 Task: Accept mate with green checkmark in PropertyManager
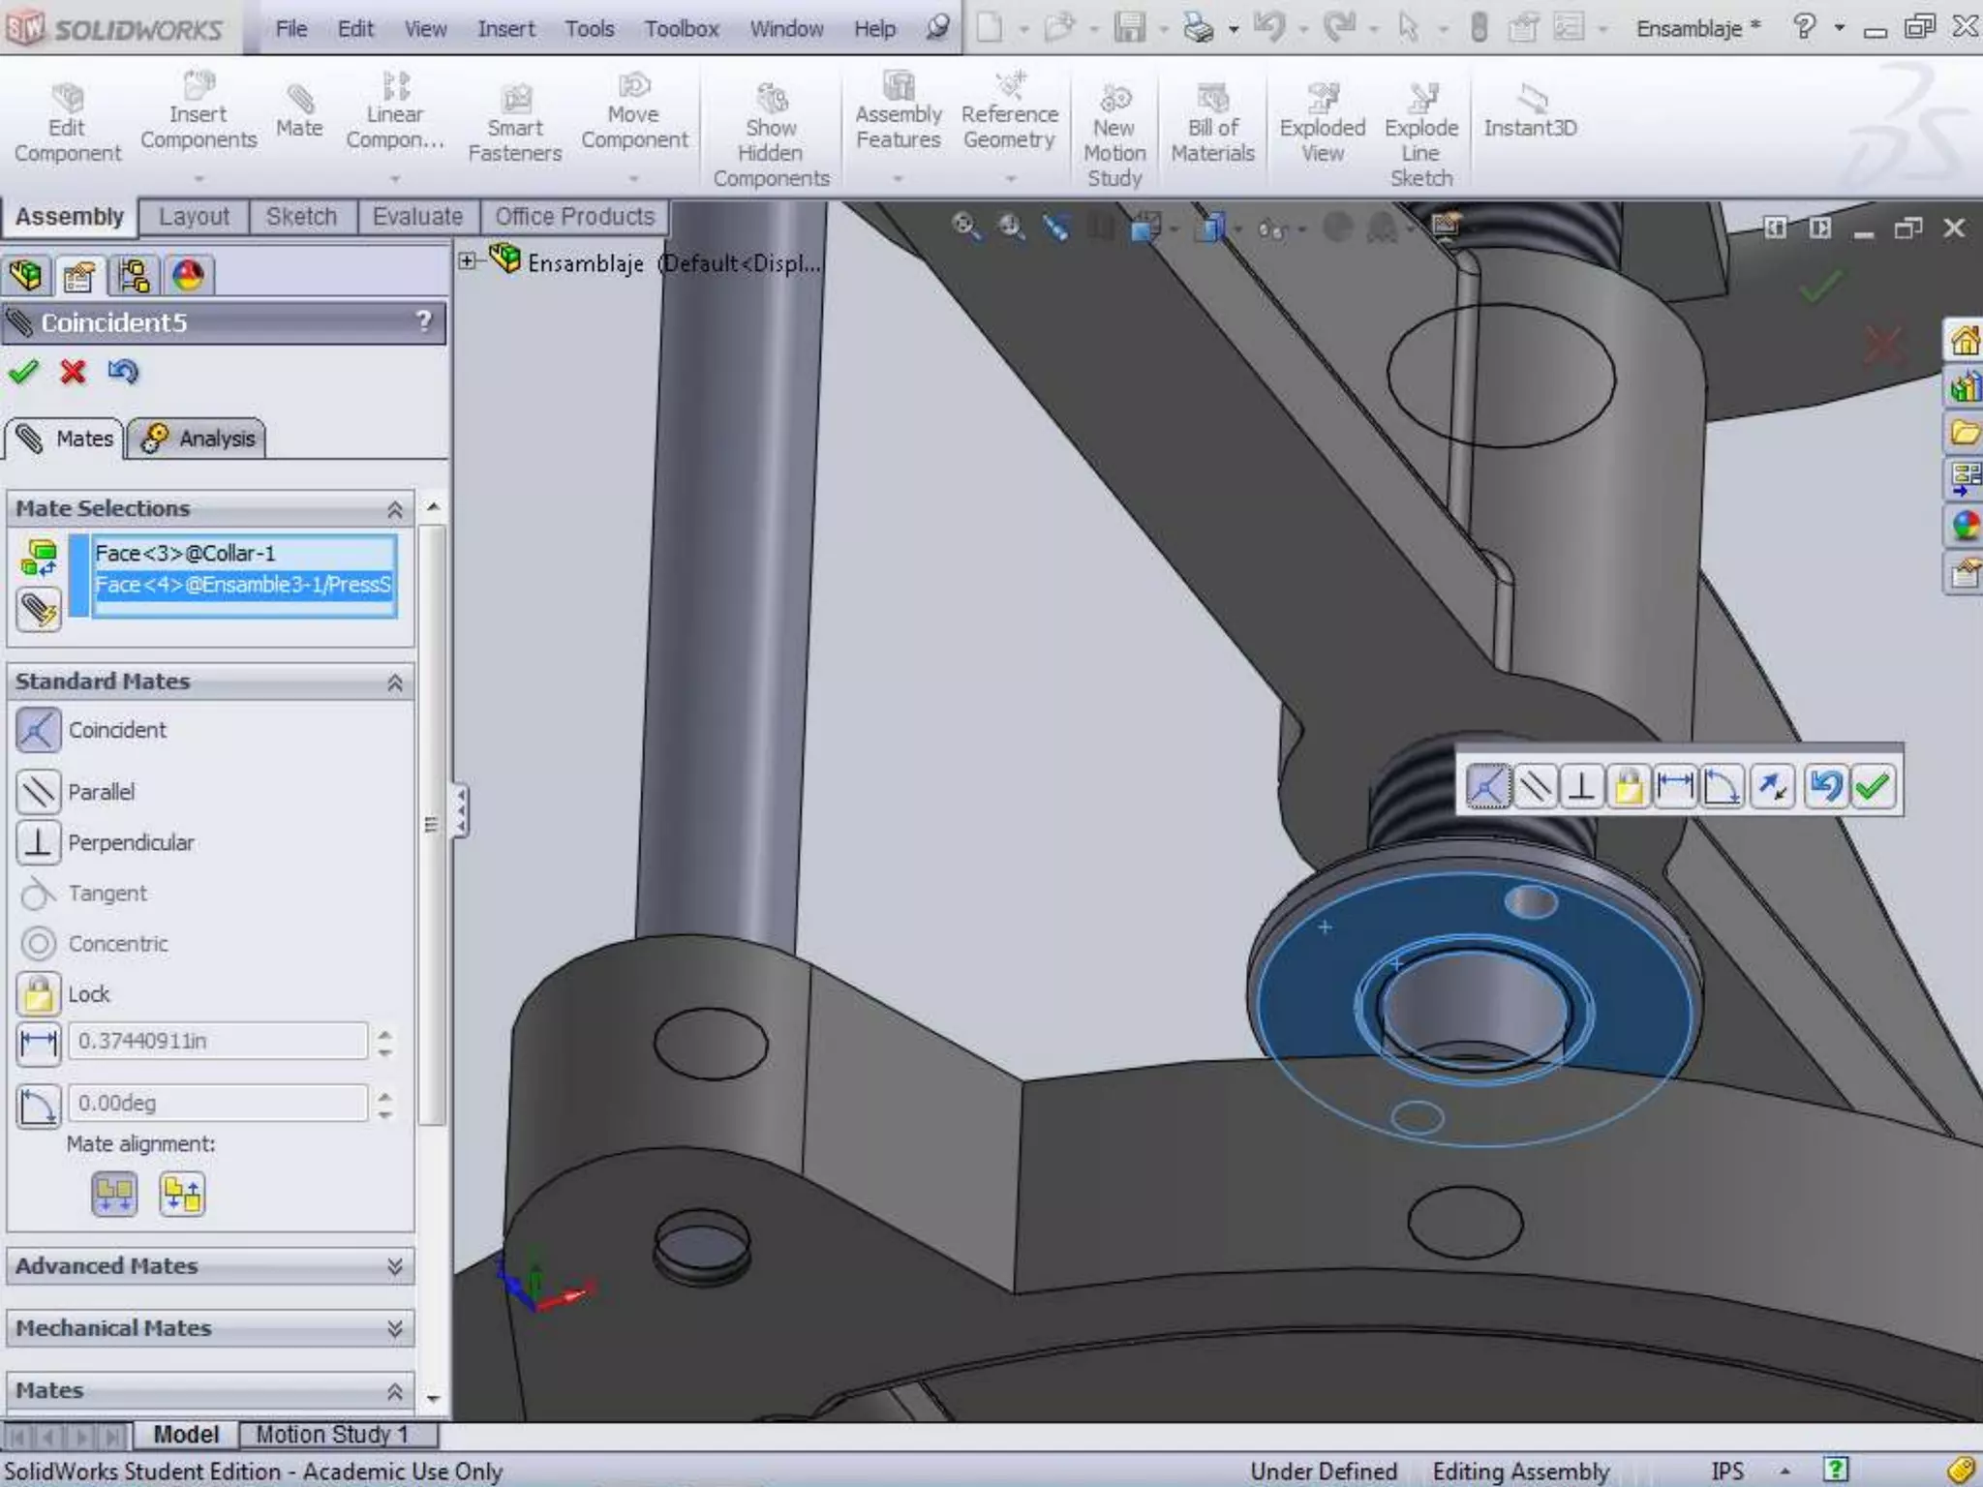pyautogui.click(x=23, y=372)
